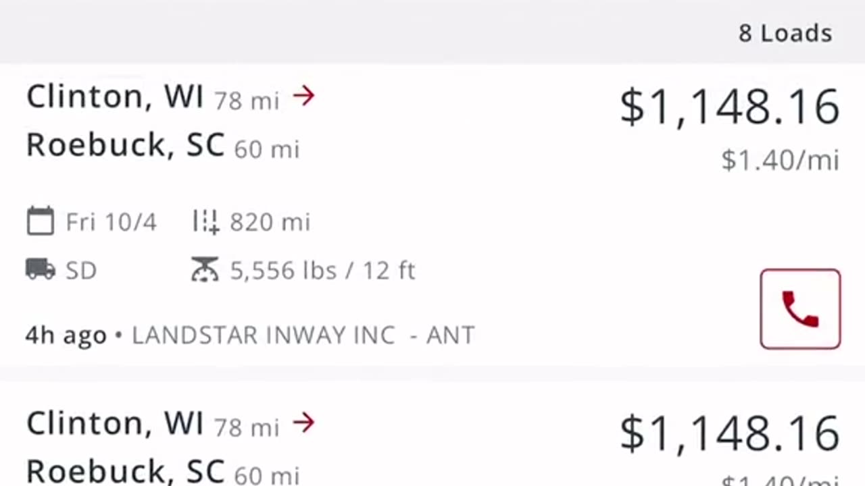865x486 pixels.
Task: Click the $1.40/mi rate of first load
Action: (780, 161)
